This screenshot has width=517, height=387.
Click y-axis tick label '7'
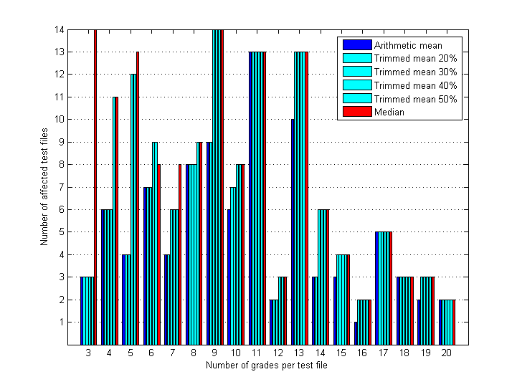62,187
